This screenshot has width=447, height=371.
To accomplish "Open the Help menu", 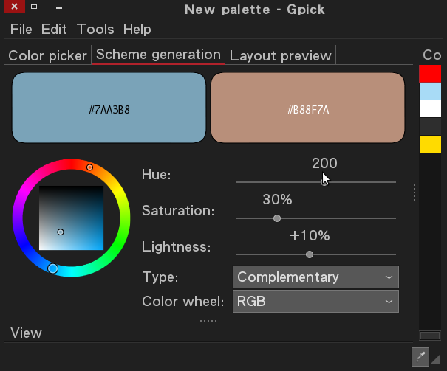I will [137, 30].
